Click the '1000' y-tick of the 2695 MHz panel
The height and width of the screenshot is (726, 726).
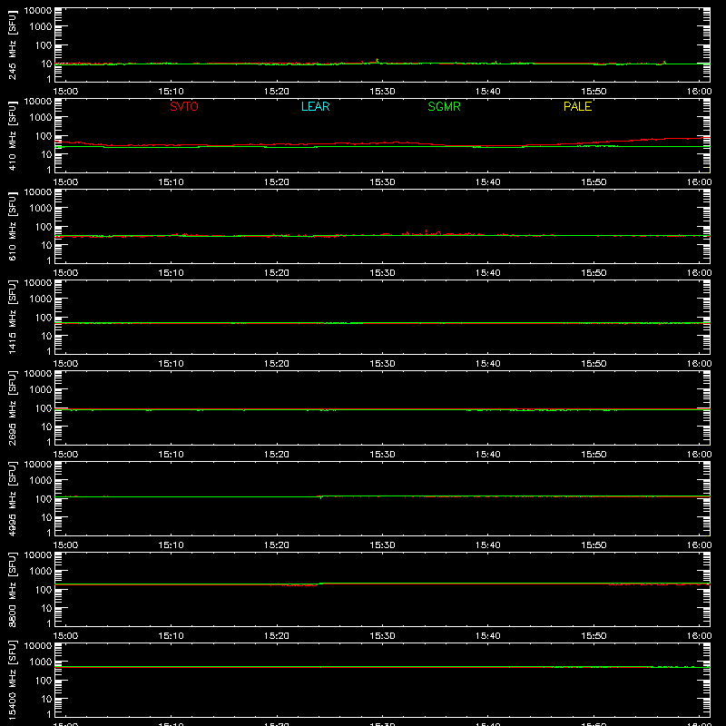[x=41, y=390]
